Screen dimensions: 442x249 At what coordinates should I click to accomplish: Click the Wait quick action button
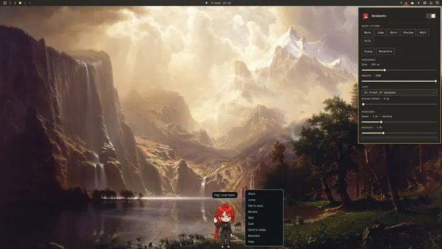click(x=423, y=33)
